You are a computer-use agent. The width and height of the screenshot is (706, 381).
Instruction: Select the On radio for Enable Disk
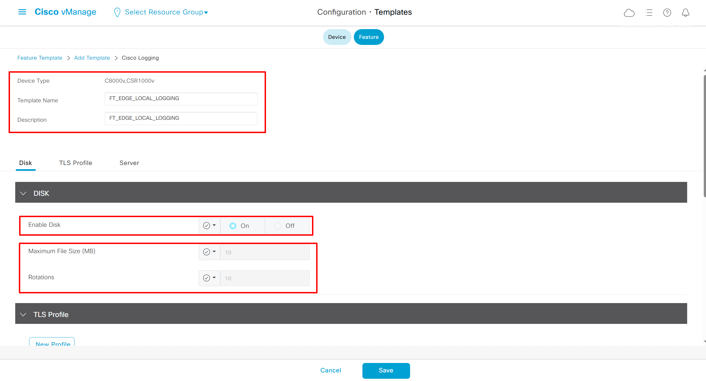tap(233, 226)
